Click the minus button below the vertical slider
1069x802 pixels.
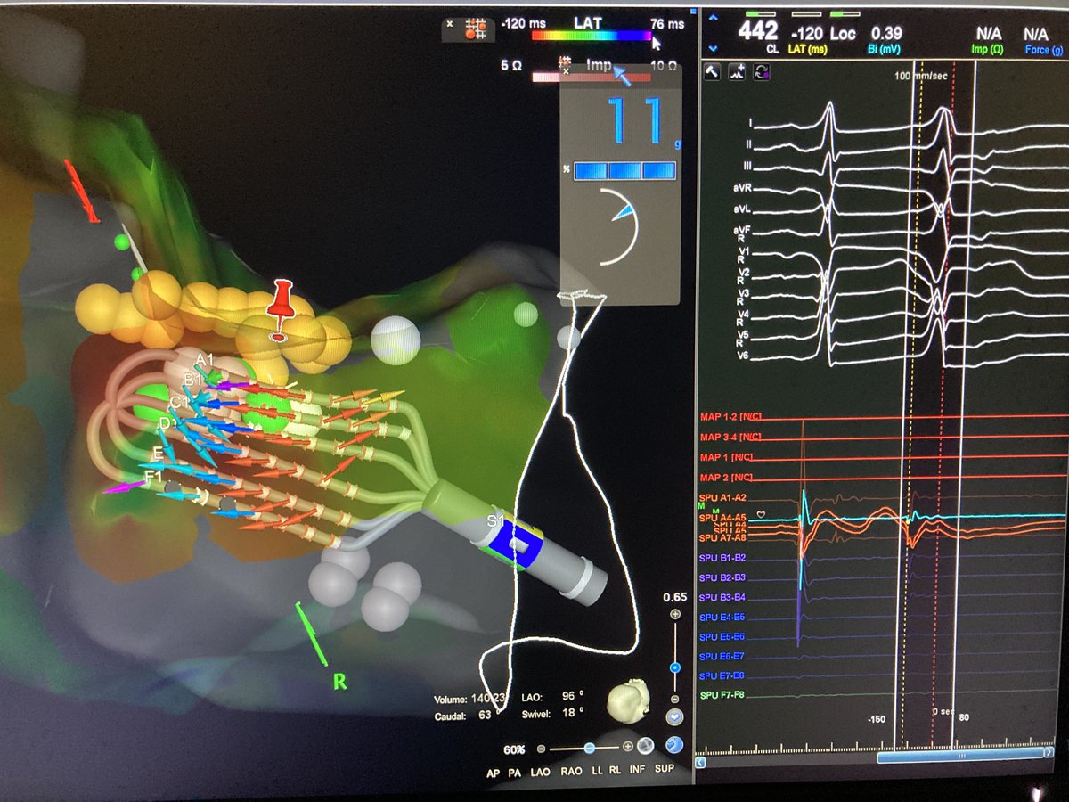[x=674, y=698]
